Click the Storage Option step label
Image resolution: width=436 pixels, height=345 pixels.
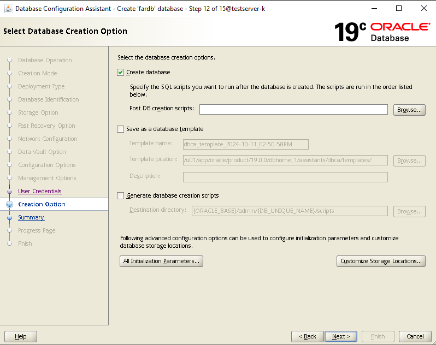(x=38, y=112)
